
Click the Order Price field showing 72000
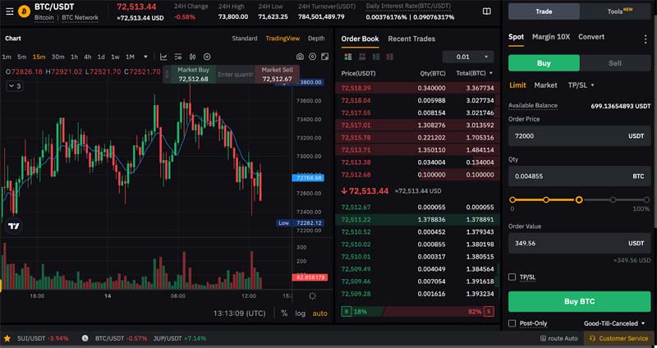[x=580, y=136]
